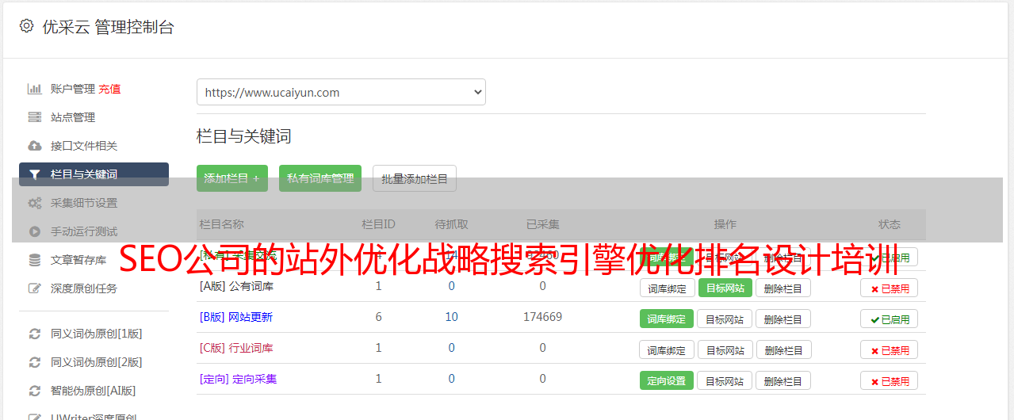Click green 定向设置 in [定向] 定向采集 row
This screenshot has height=420, width=1014.
coord(667,380)
